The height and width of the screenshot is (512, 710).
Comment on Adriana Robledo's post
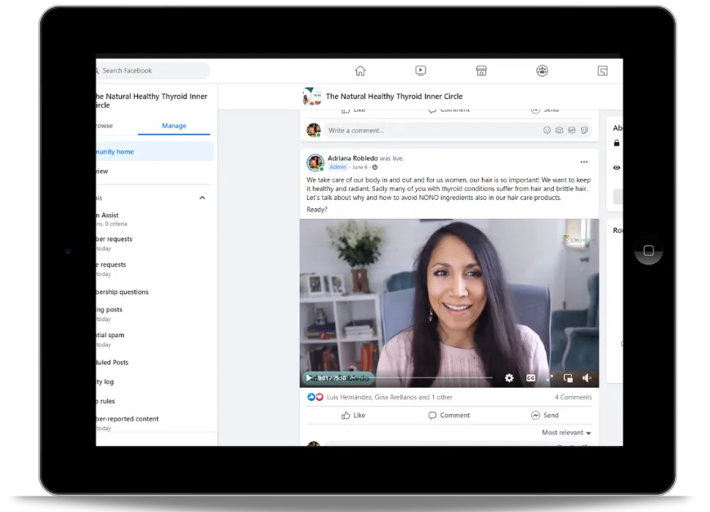click(x=449, y=415)
